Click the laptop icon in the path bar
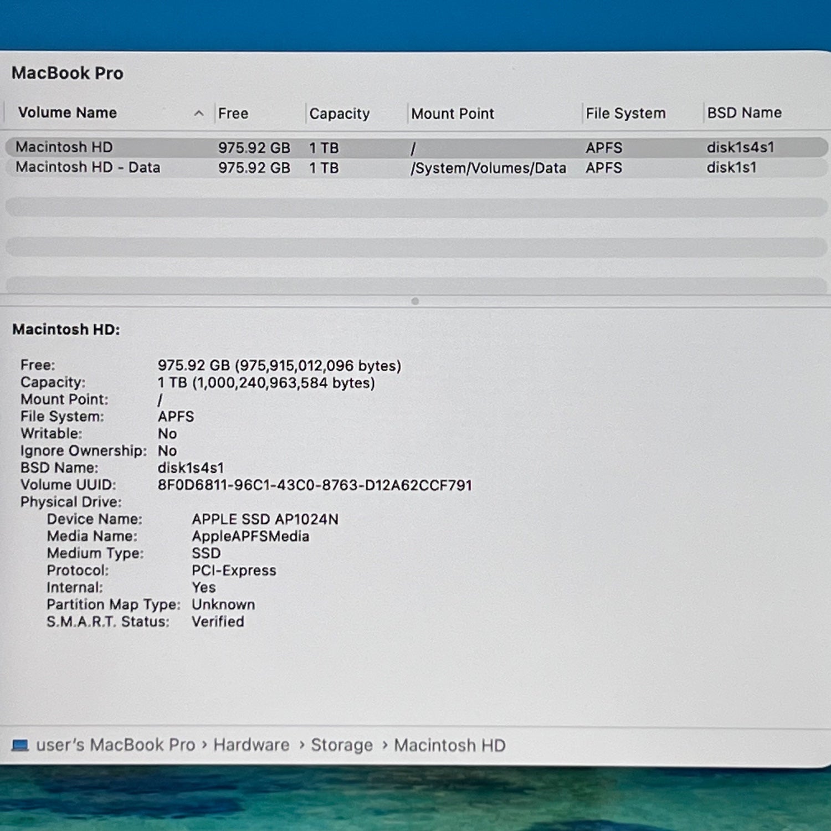The height and width of the screenshot is (831, 831). coord(20,745)
